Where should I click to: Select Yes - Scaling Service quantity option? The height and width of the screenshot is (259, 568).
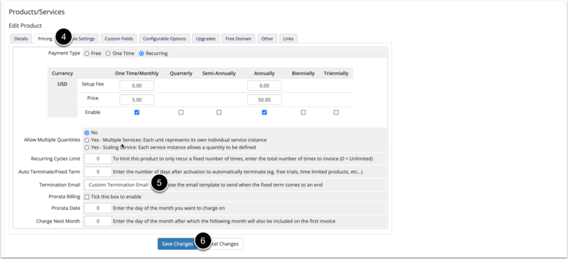tap(86, 147)
